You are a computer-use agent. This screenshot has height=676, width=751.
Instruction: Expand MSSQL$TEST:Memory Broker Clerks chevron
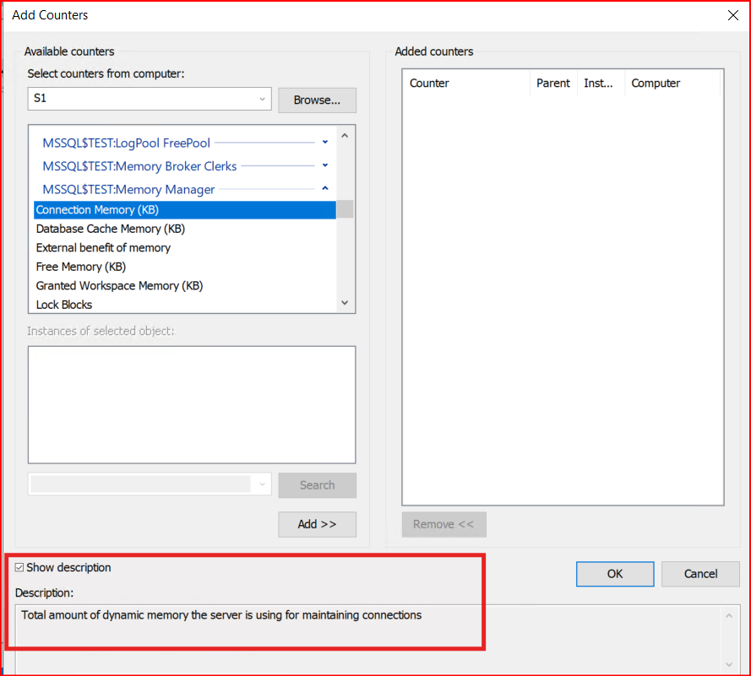[325, 165]
